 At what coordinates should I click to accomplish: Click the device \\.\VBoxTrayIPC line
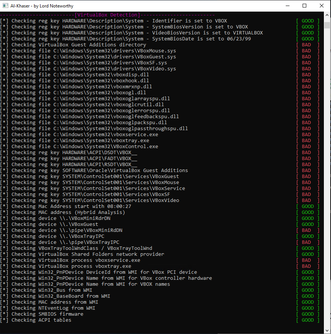click(160, 236)
